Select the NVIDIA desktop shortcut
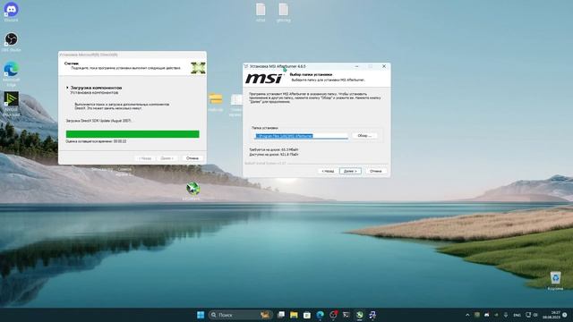Image resolution: width=573 pixels, height=322 pixels. pyautogui.click(x=11, y=104)
